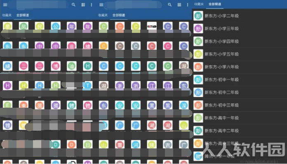Tap the search icon in the left screen

tap(73, 5)
